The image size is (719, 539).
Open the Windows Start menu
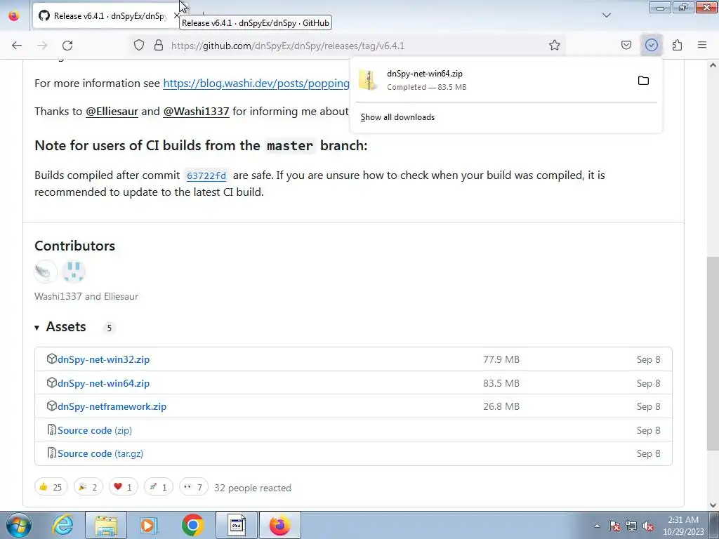[x=19, y=525]
